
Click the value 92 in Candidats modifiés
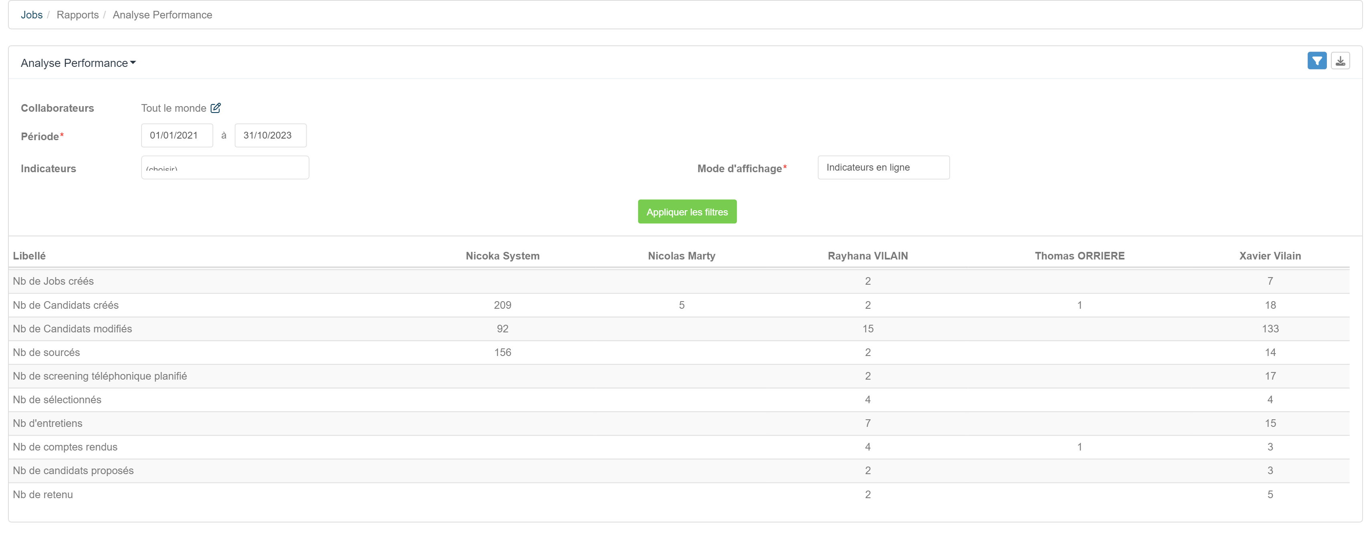pos(502,328)
